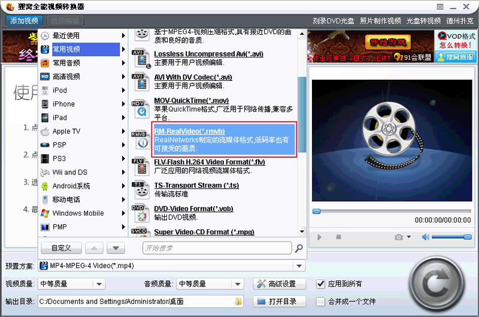479x317 pixels.
Task: Click the 移动电话 phone icon
Action: [x=45, y=200]
